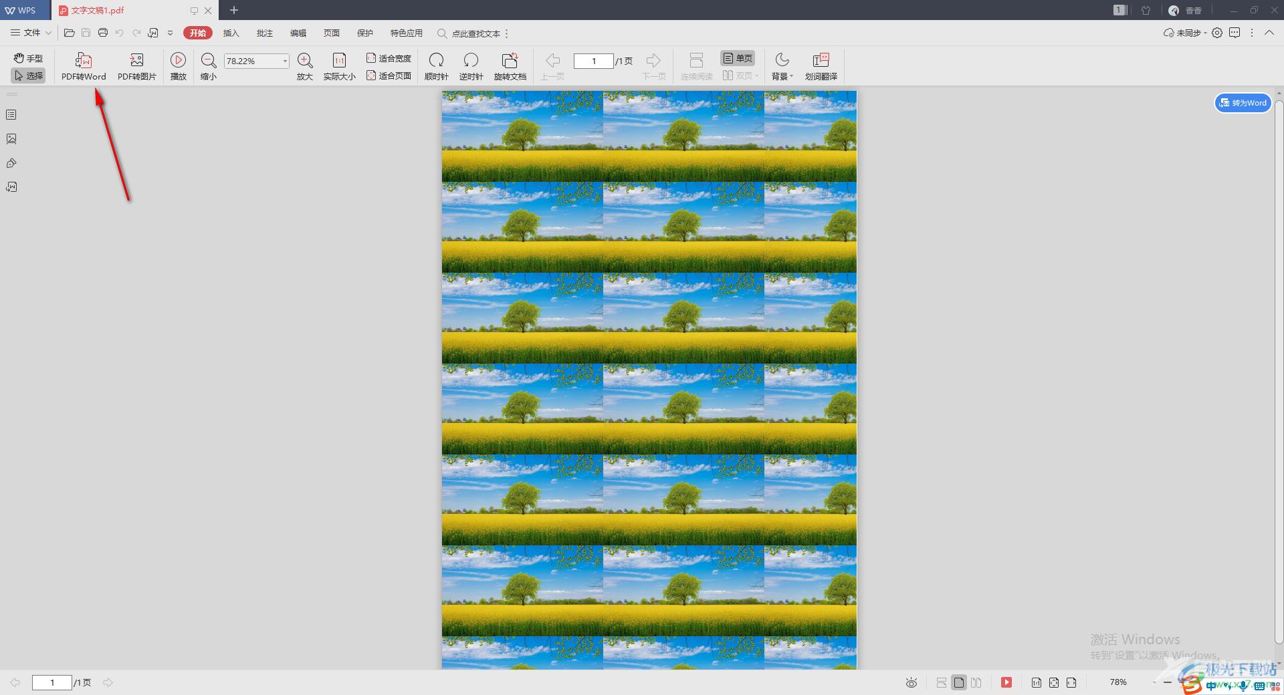Enable 适合宽度 fit width view

pyautogui.click(x=389, y=58)
